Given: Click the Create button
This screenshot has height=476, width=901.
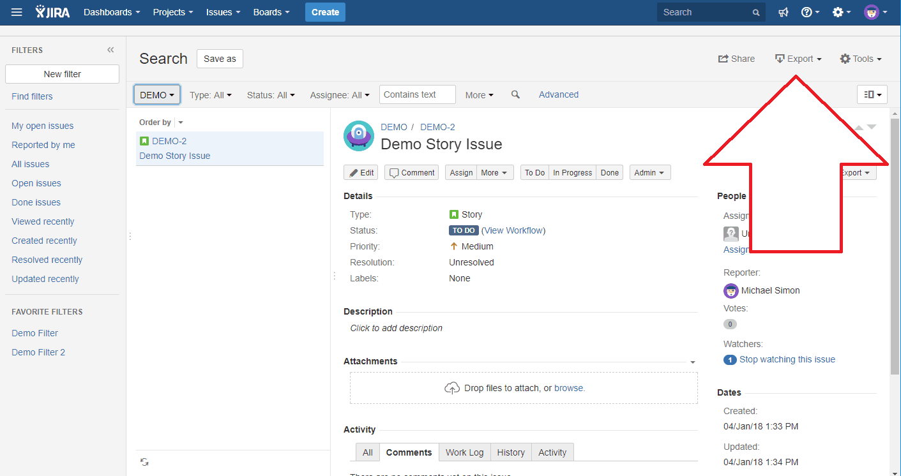Looking at the screenshot, I should (x=324, y=11).
